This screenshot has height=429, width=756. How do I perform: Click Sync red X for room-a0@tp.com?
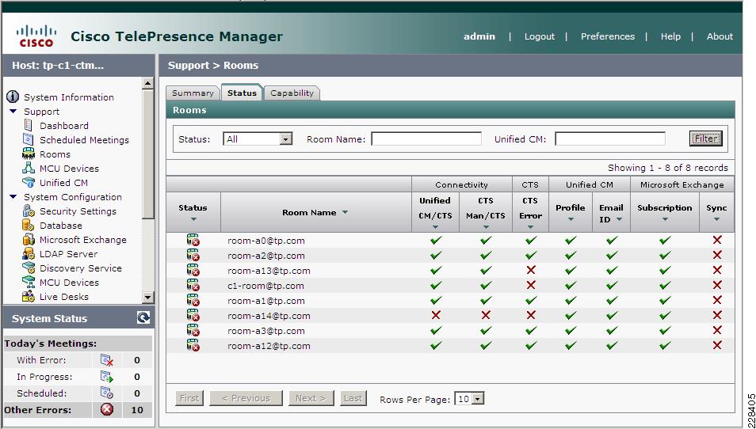tap(717, 240)
